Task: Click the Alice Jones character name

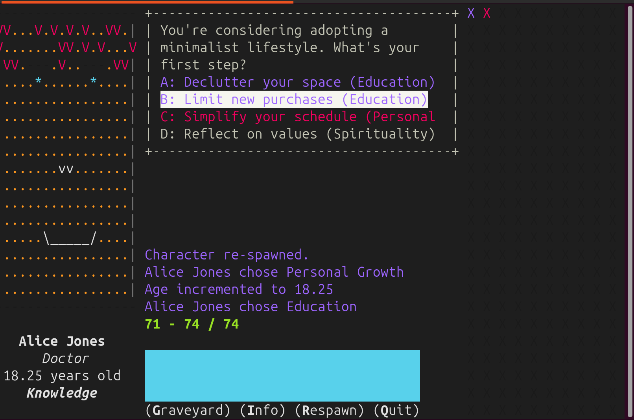Action: (x=62, y=341)
